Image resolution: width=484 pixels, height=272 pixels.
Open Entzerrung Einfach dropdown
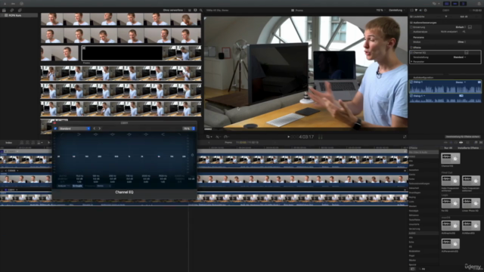461,27
